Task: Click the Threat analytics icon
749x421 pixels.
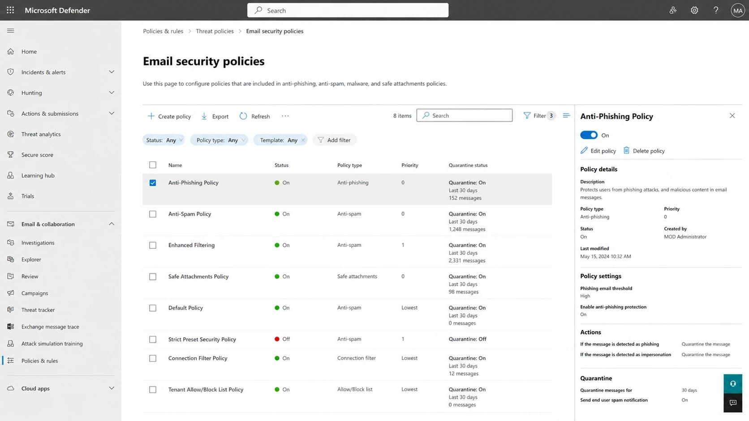Action: tap(11, 134)
